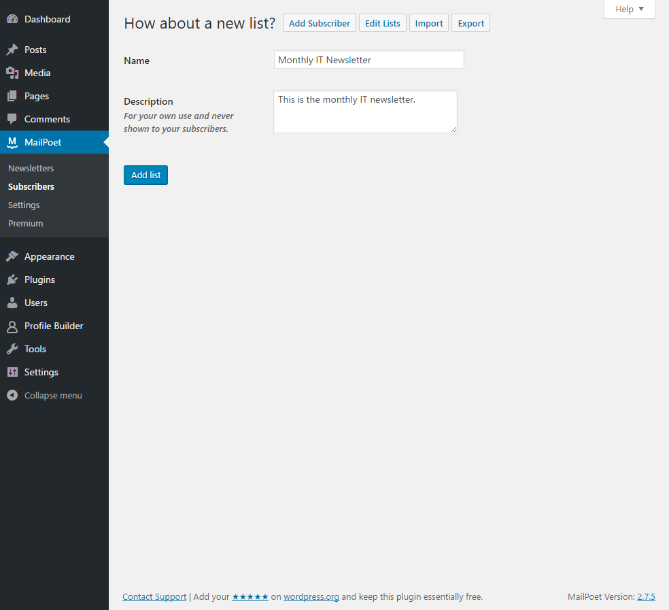This screenshot has height=610, width=669.
Task: Click inside the Description text area
Action: (x=365, y=112)
